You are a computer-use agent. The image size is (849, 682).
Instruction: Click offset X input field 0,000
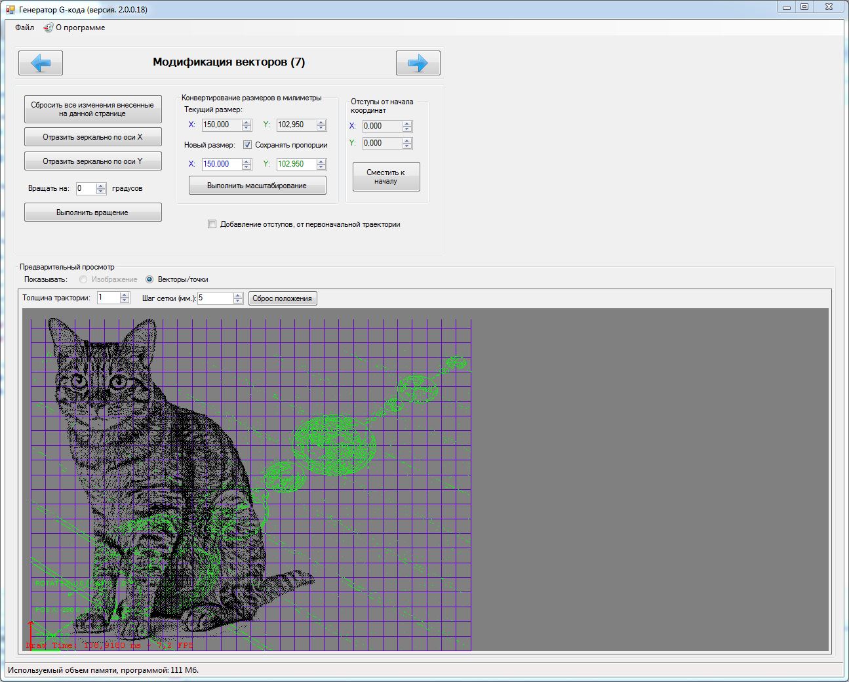(382, 126)
